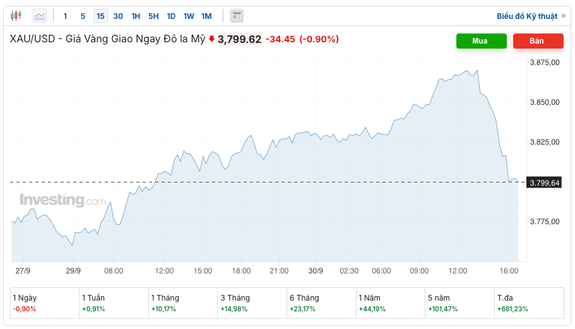Set chart interval to 1D
Viewport: 575px width, 329px height.
point(171,16)
